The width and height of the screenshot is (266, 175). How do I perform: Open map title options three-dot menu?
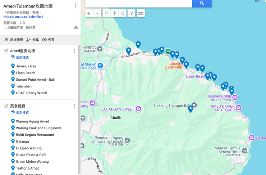click(x=75, y=5)
